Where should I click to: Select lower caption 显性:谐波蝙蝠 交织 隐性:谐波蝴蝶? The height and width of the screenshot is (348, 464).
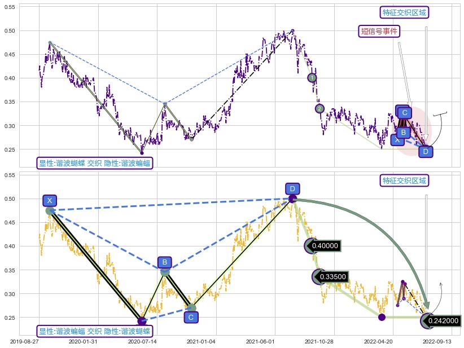pos(94,331)
